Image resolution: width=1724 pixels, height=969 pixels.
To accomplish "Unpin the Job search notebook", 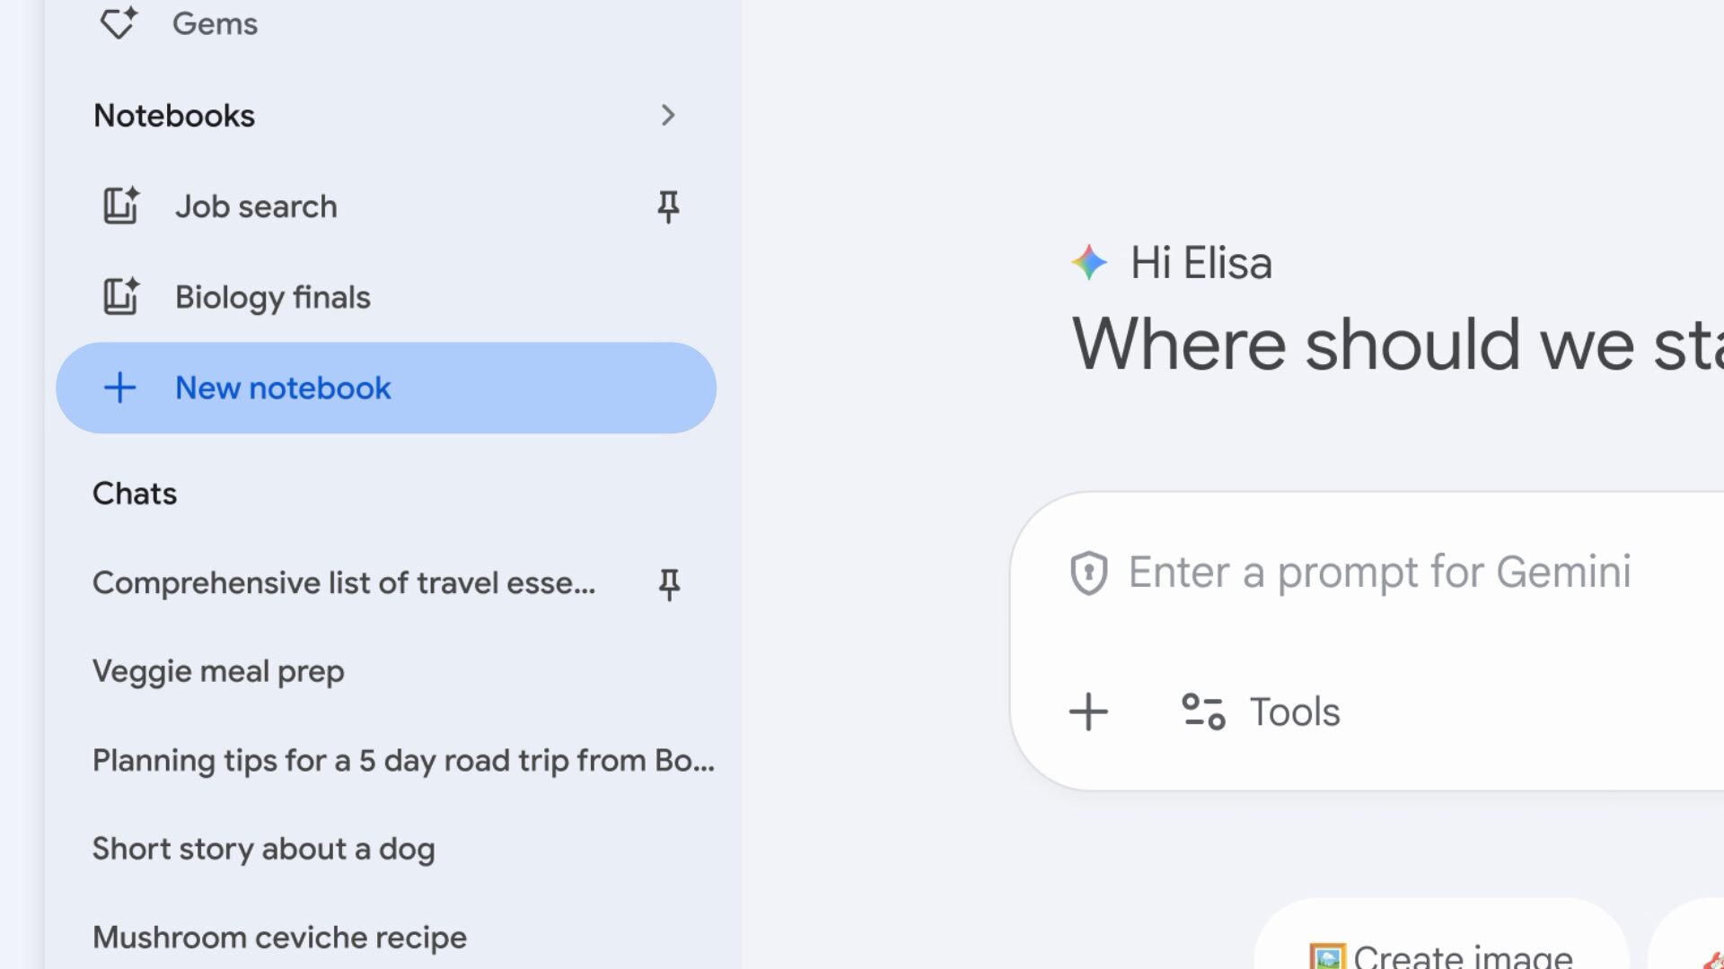I will click(668, 207).
